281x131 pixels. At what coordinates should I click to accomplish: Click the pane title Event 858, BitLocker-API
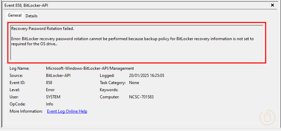coord(26,5)
